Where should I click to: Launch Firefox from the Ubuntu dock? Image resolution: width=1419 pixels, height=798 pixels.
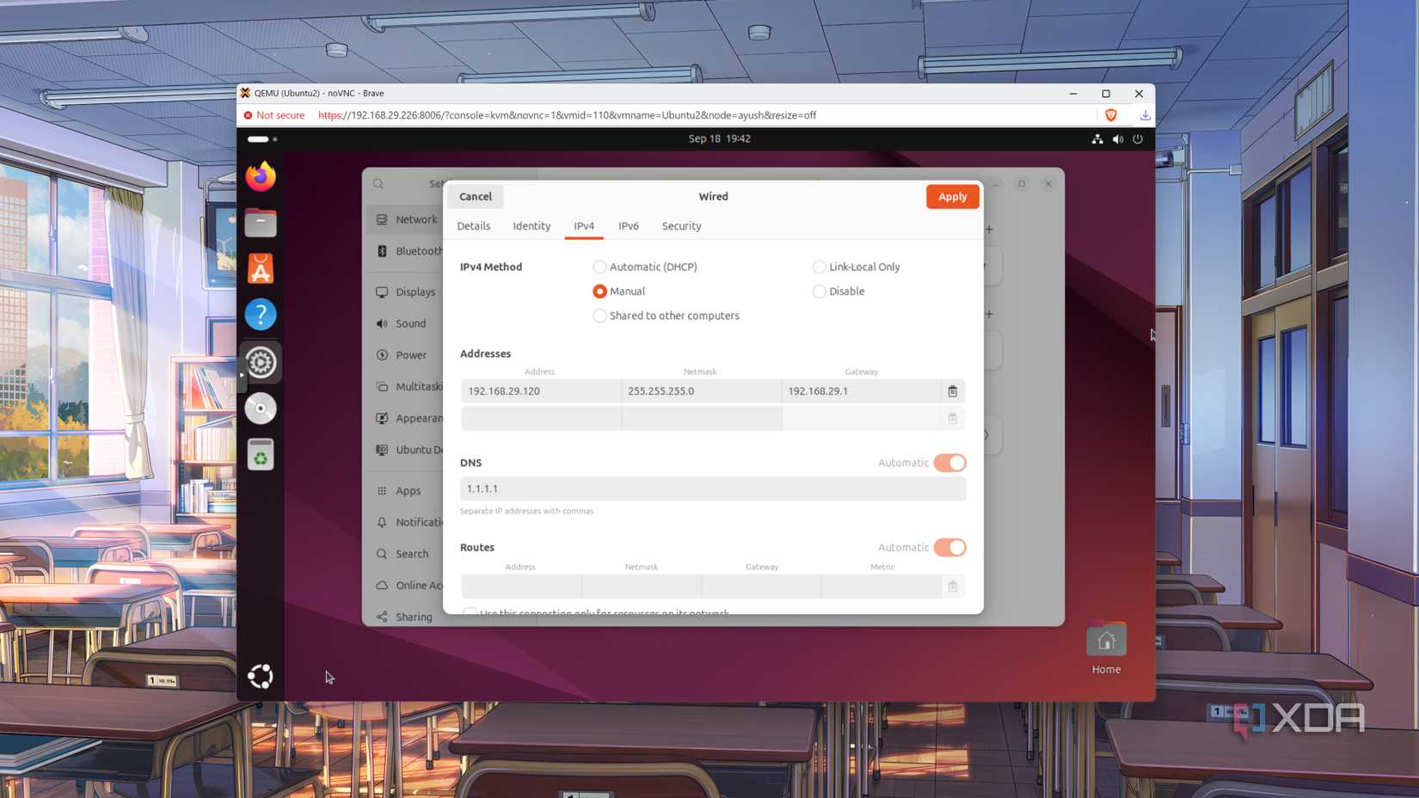[260, 176]
